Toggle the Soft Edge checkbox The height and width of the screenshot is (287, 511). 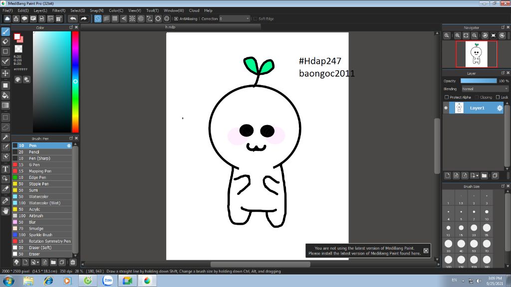(x=255, y=19)
